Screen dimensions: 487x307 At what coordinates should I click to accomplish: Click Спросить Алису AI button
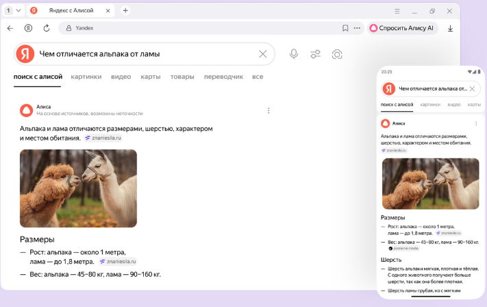(403, 28)
